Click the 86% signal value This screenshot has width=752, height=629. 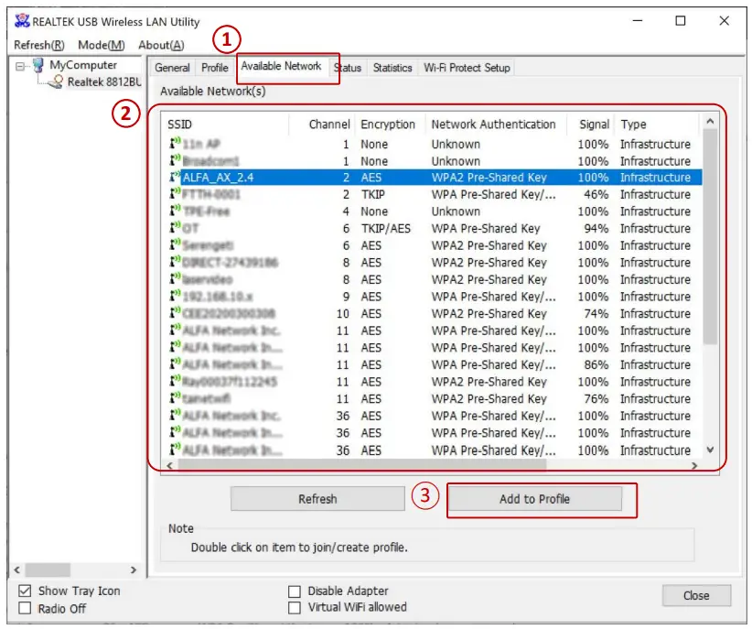[596, 364]
